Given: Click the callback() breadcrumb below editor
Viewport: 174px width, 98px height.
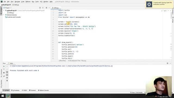Looking at the screenshot, I should click(x=62, y=61).
